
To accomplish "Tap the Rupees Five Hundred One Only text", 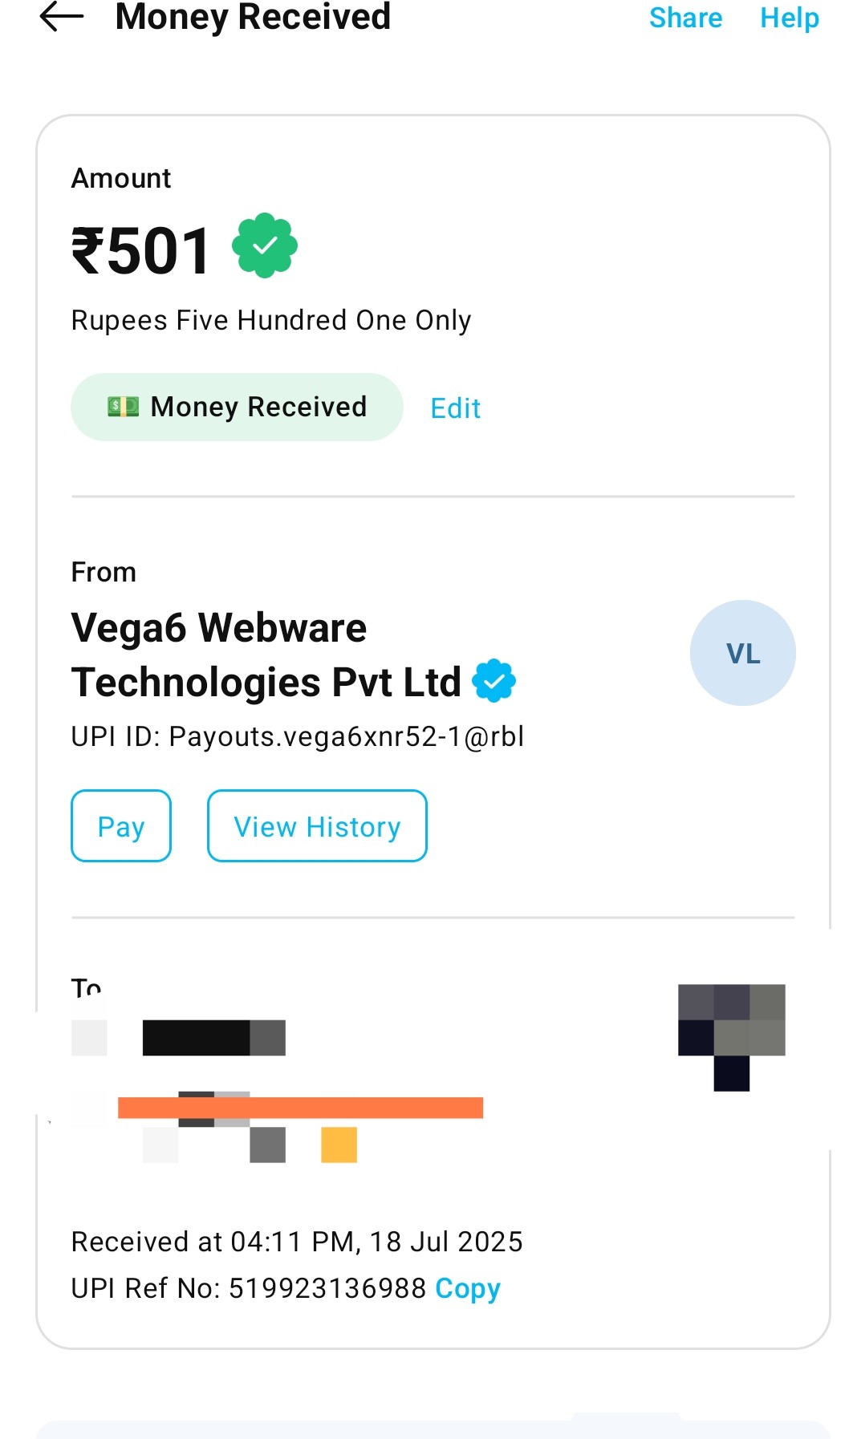I will click(x=271, y=320).
